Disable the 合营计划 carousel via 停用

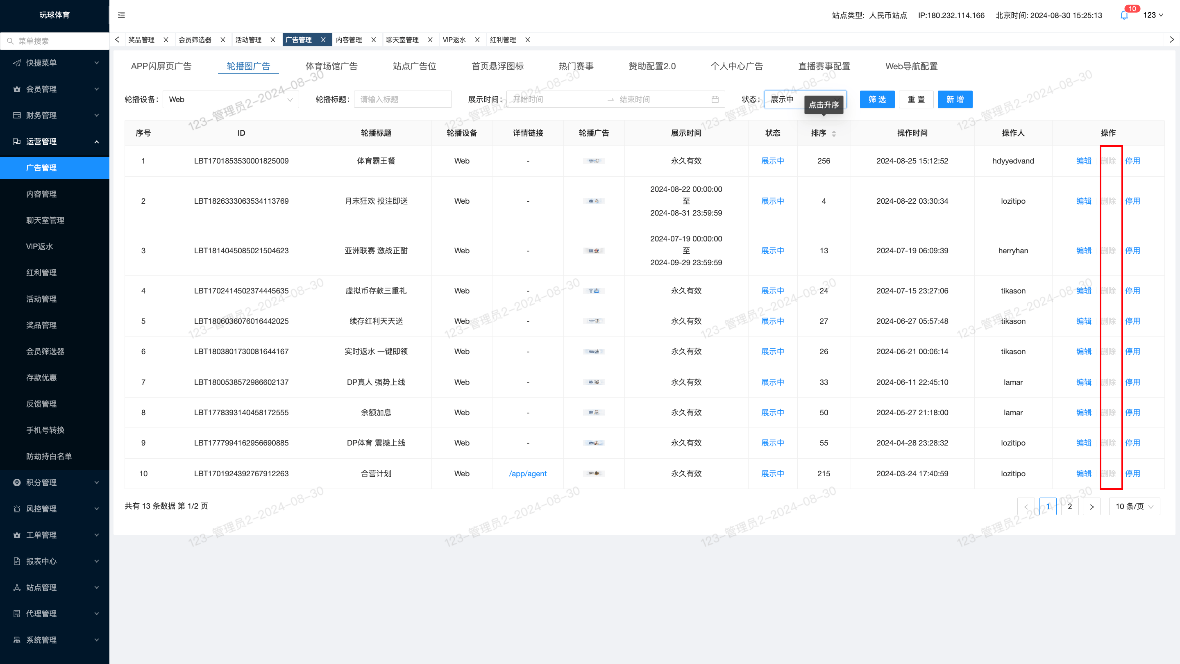pyautogui.click(x=1132, y=473)
